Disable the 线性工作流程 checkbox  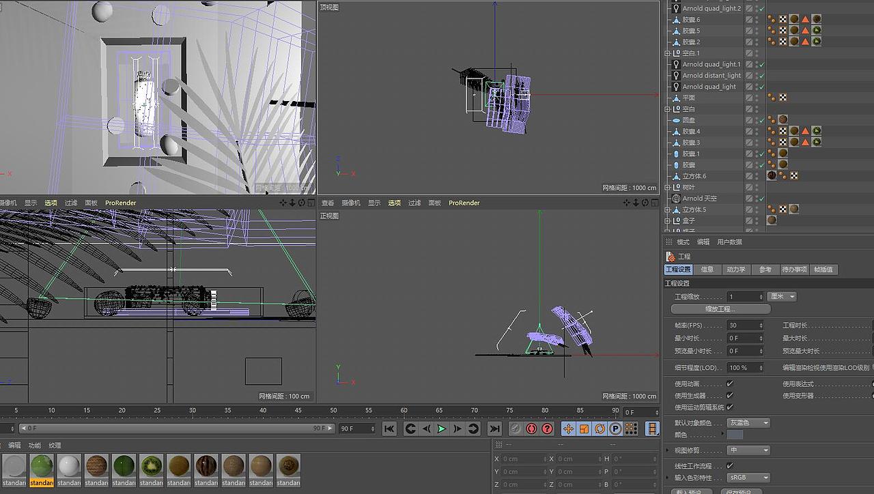click(x=730, y=464)
